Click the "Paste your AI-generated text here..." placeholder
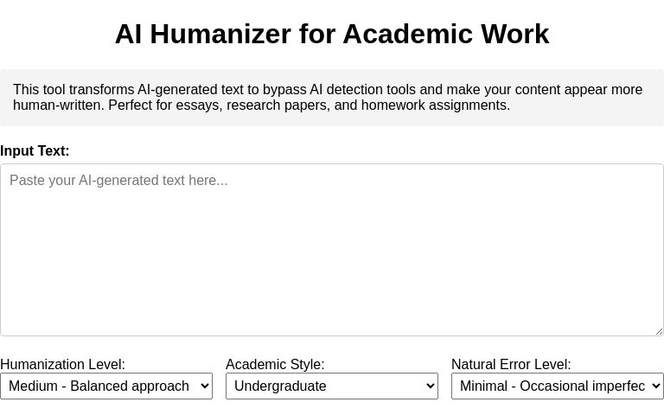 point(119,181)
